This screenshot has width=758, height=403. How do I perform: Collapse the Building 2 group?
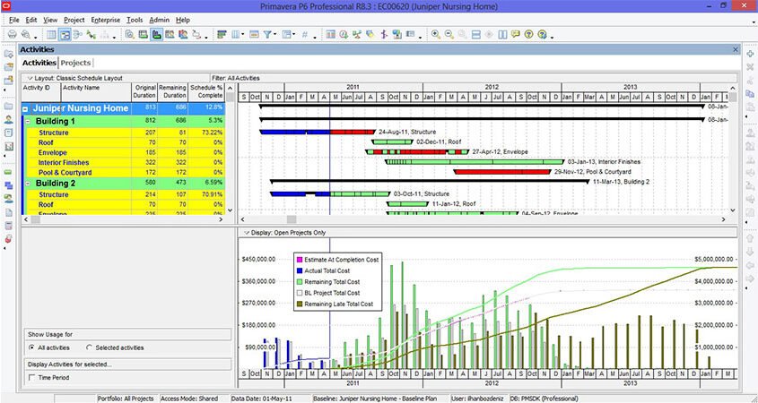pyautogui.click(x=28, y=184)
